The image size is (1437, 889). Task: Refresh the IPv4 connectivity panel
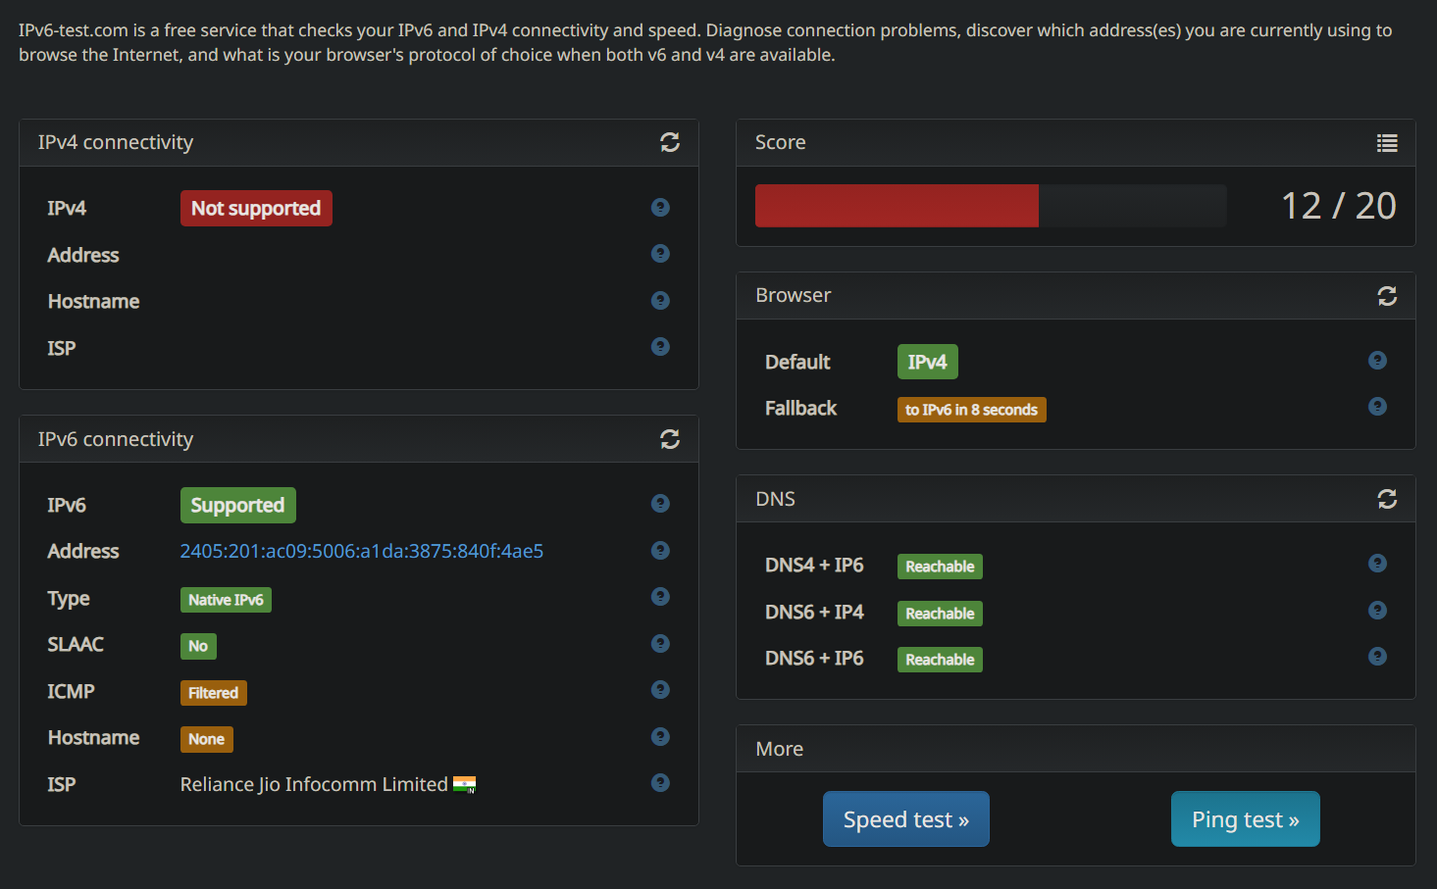point(670,143)
